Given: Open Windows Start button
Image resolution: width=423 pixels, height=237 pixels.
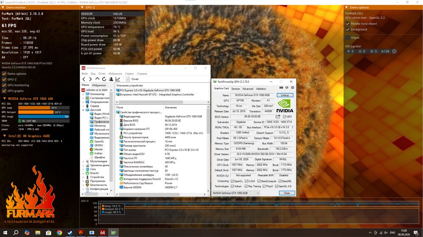Looking at the screenshot, I should click(x=5, y=232).
